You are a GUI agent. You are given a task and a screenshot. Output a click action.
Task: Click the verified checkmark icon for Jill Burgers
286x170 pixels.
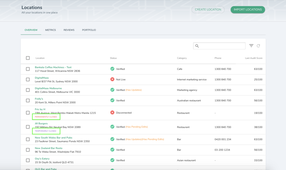pos(112,127)
